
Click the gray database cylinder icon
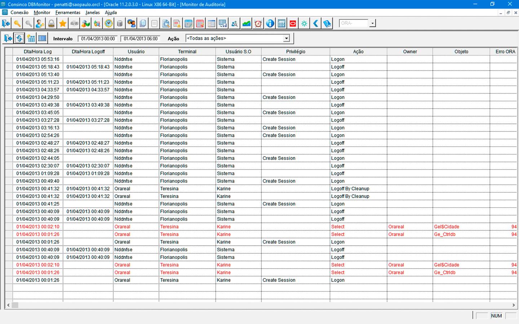coord(120,23)
